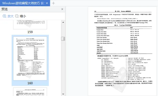Click the 缩小 zoom out label
158x96 pixels.
click(x=23, y=16)
